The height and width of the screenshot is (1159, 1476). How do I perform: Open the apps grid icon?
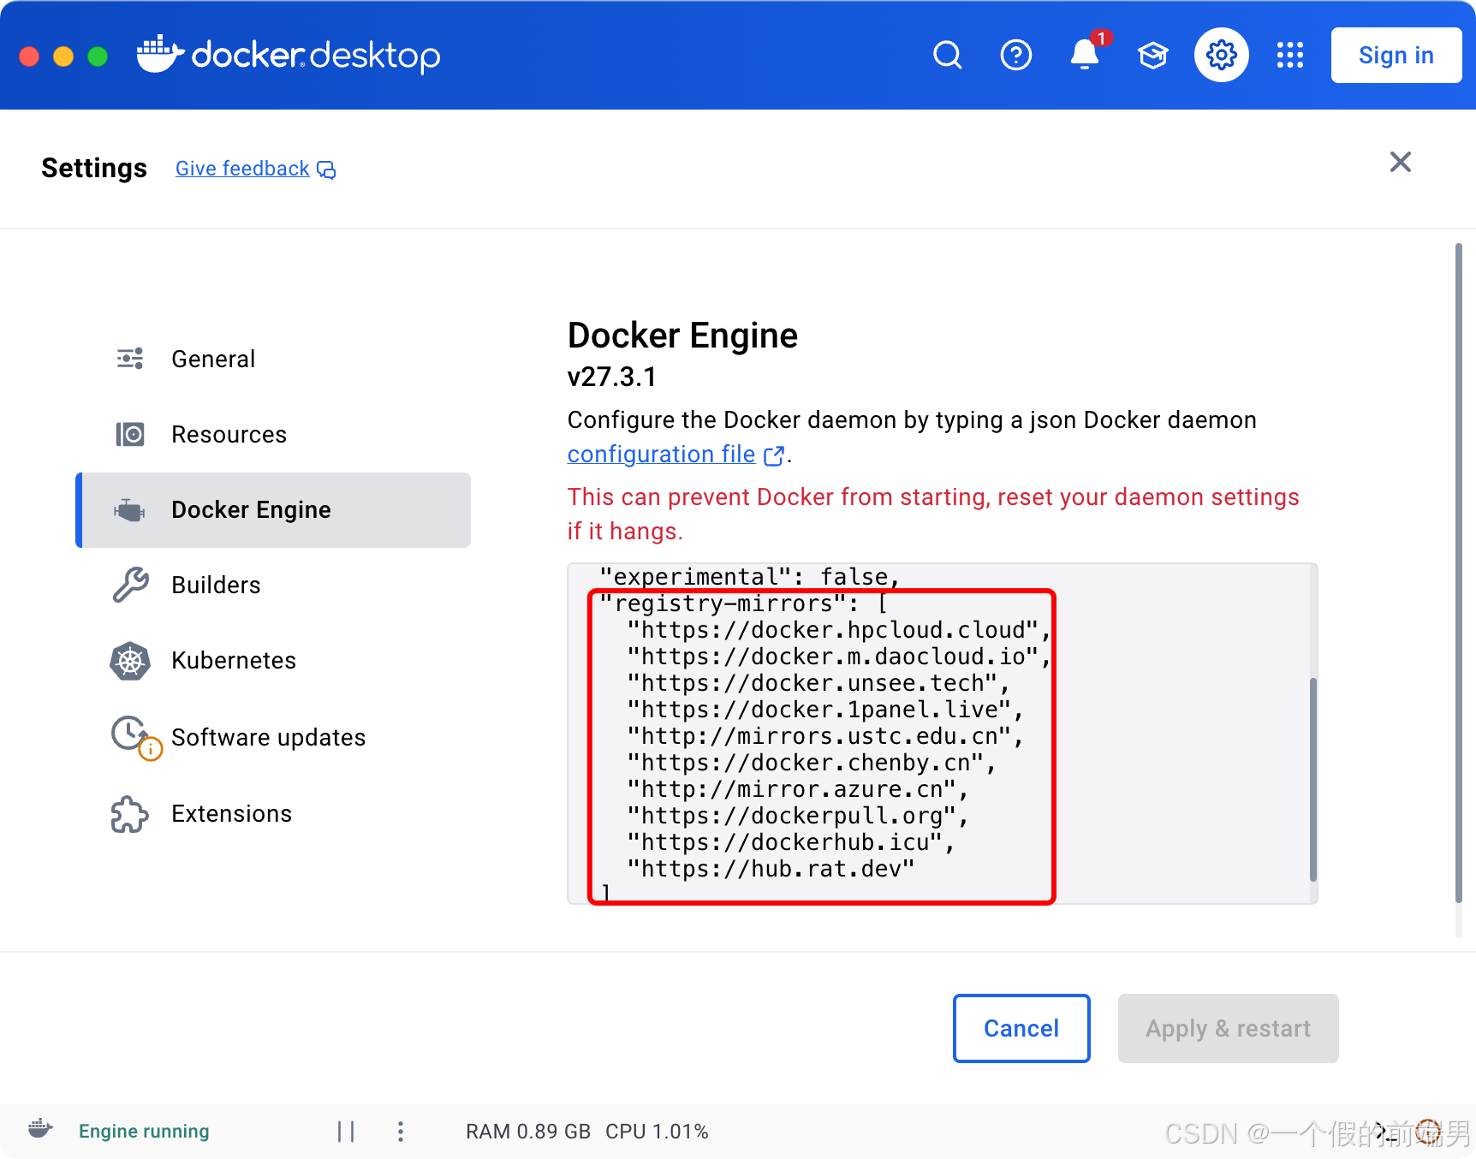click(x=1290, y=56)
